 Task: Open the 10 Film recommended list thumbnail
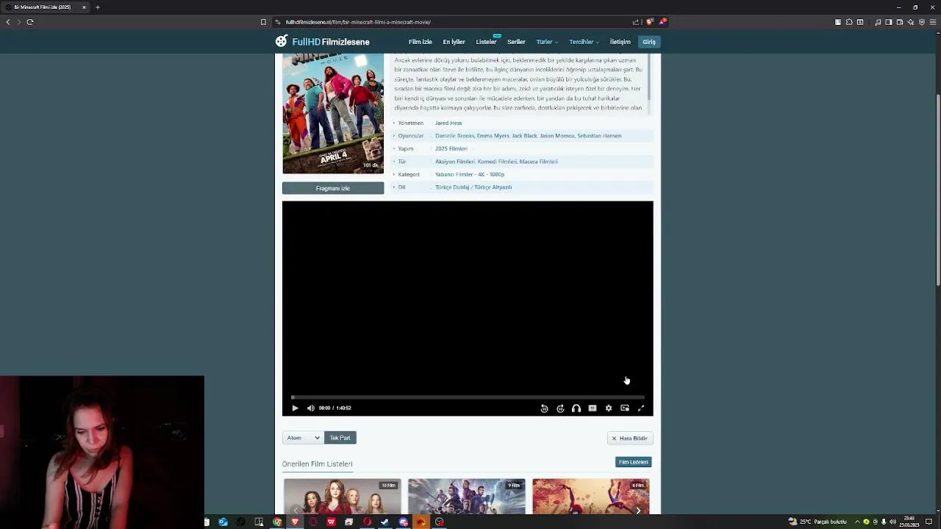point(342,497)
